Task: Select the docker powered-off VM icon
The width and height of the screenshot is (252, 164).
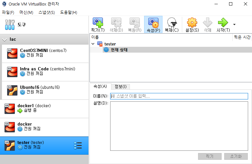Action: (10, 127)
